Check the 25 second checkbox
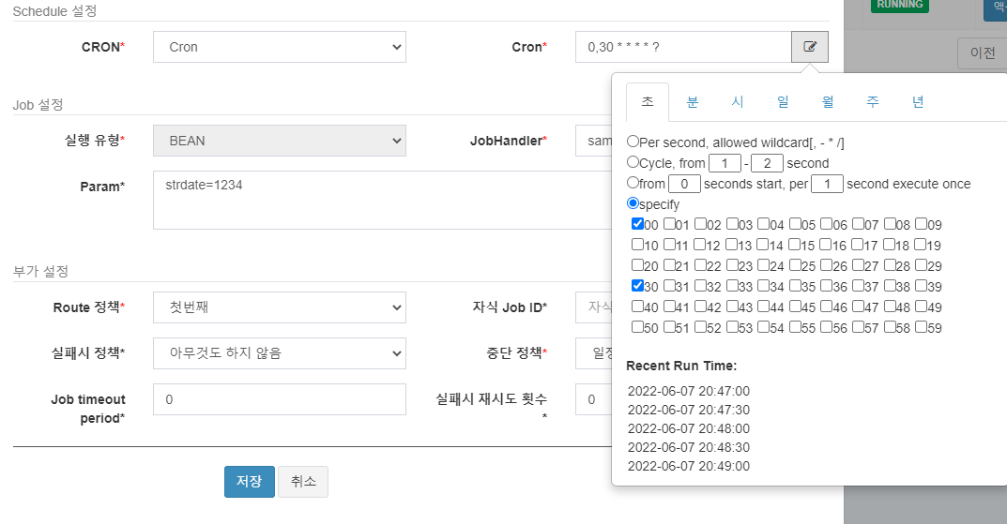 795,264
